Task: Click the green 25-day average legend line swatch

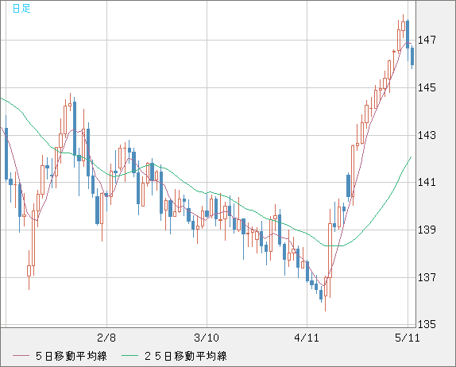Action: tap(129, 356)
